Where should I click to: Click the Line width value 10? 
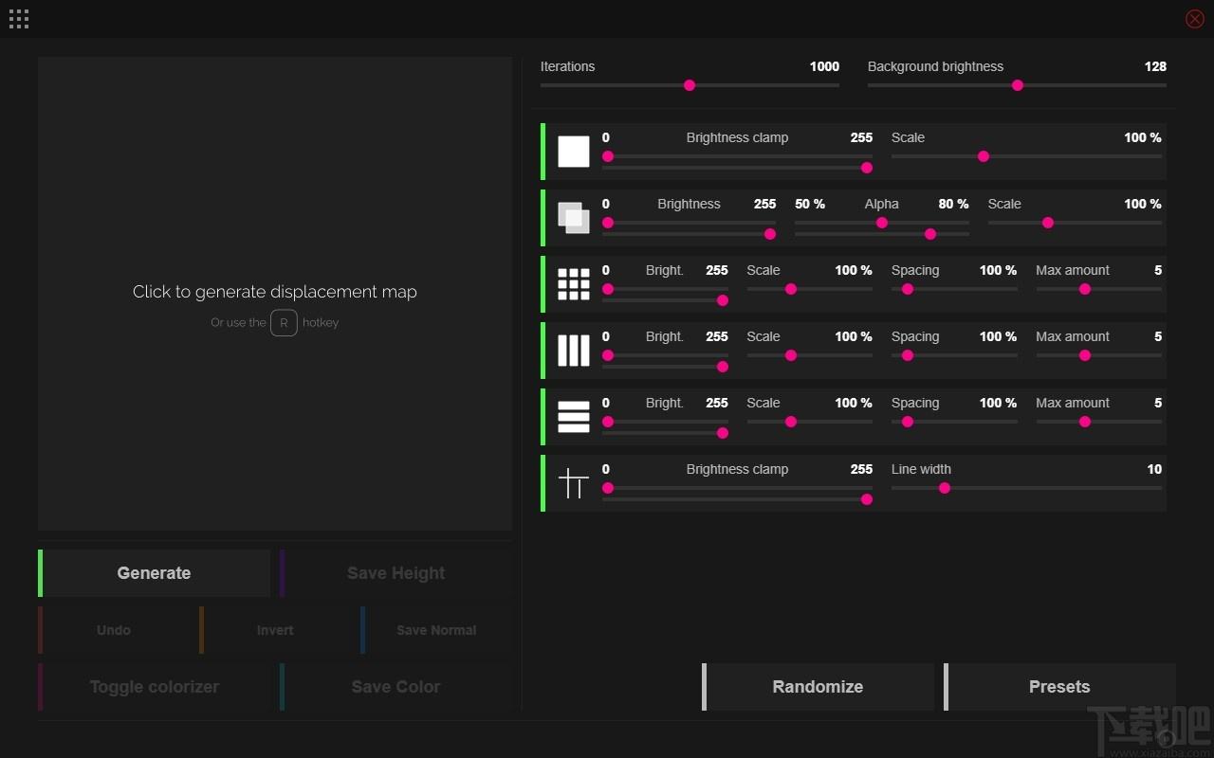1154,469
